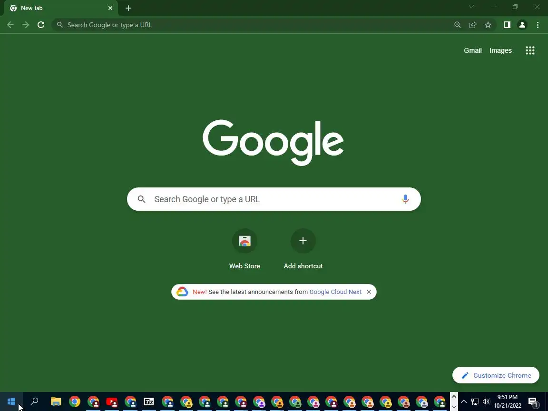The image size is (548, 411).
Task: Click the Google logo
Action: [x=274, y=142]
